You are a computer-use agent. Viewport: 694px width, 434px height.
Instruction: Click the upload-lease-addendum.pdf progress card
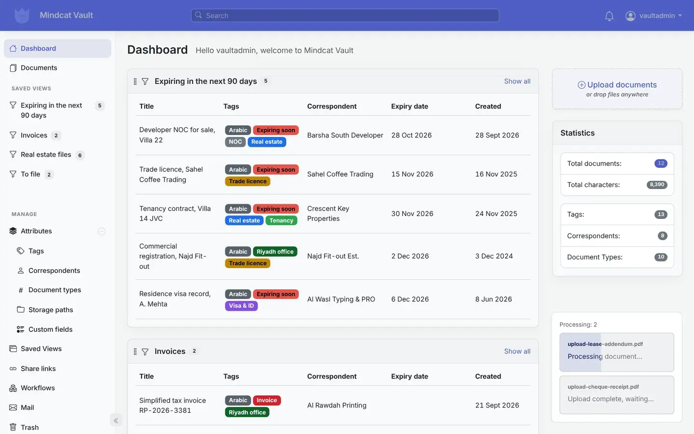pos(617,352)
